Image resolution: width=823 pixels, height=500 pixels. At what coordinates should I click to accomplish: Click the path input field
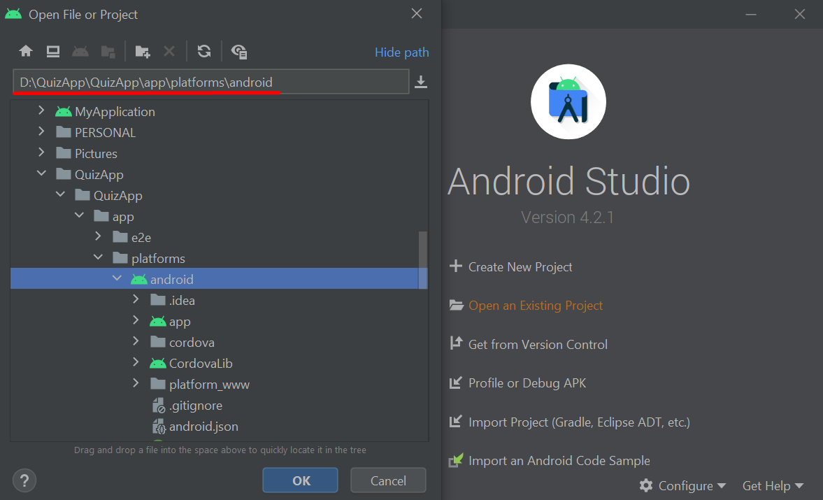pos(211,82)
